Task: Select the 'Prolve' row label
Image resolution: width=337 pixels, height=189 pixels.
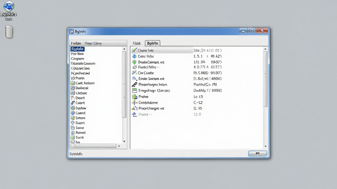Action: [143, 97]
